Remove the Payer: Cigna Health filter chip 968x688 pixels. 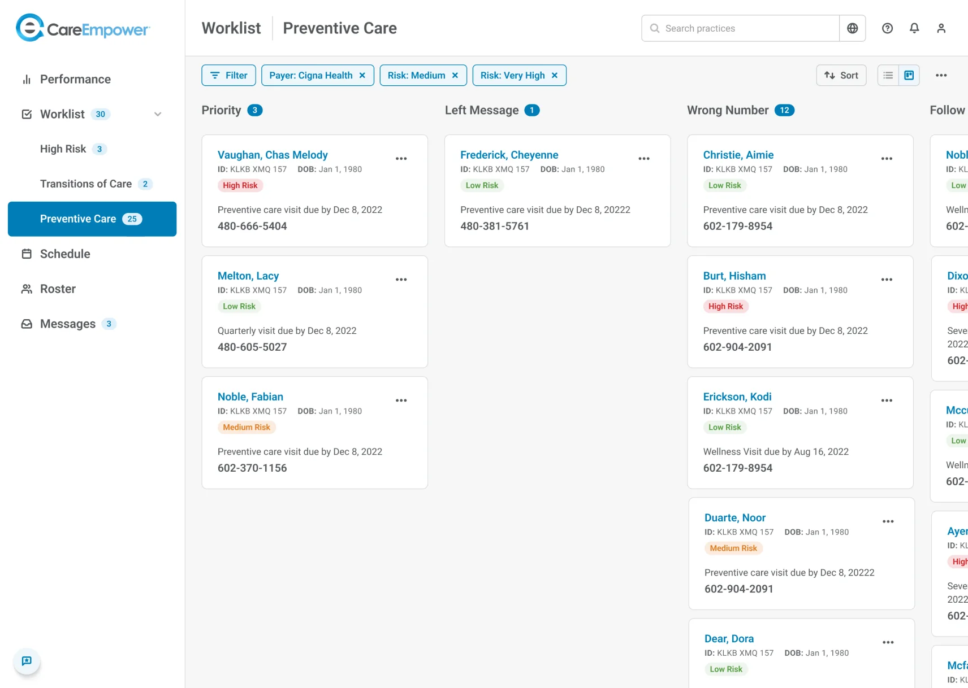362,75
